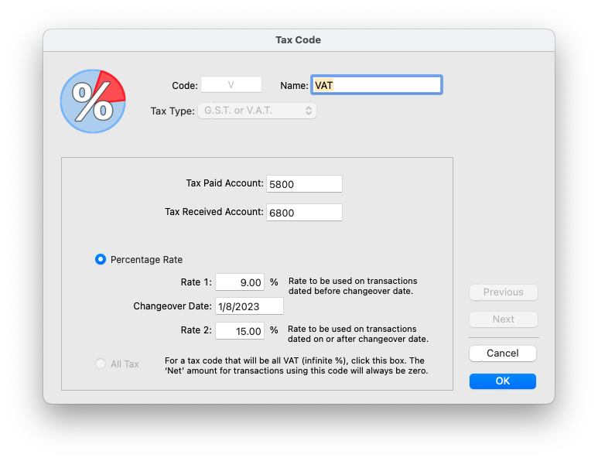
Task: Click the Tax Paid Account label
Action: click(x=224, y=183)
